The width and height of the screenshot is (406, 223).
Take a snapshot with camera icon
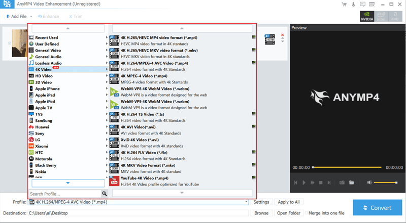(x=342, y=183)
